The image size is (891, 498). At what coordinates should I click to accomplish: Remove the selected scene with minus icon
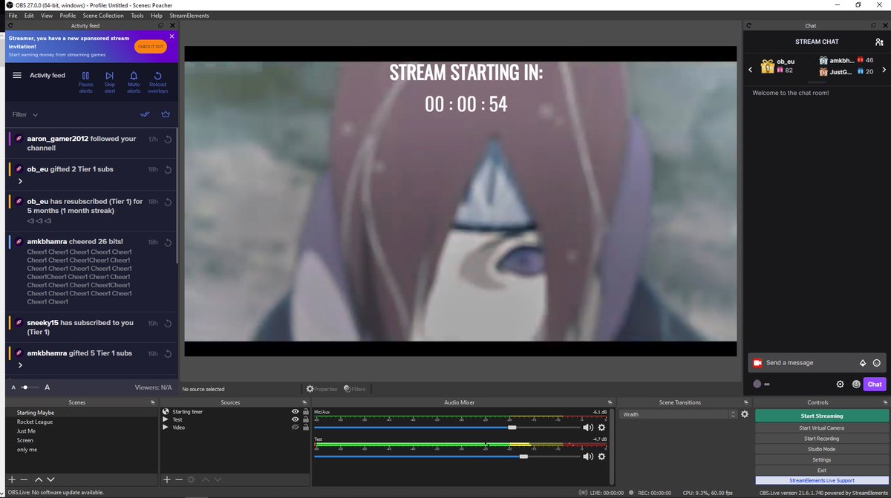point(24,480)
